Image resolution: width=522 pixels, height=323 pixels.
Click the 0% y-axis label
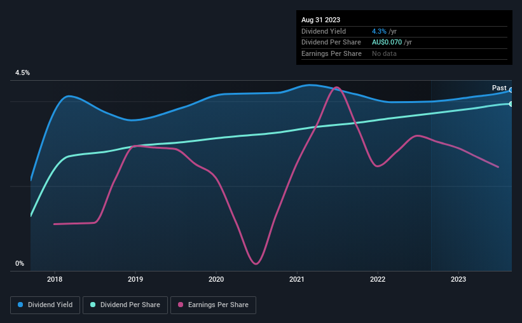20,264
